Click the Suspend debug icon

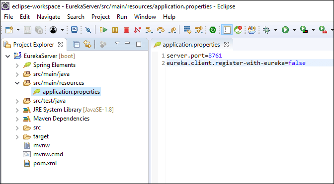point(115,30)
